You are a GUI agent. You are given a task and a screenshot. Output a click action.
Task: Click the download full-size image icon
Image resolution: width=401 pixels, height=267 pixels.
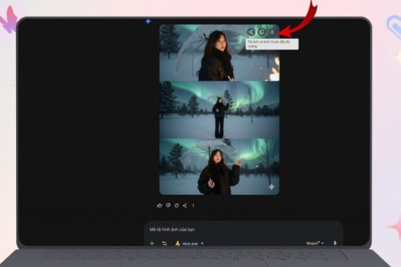[x=272, y=31]
